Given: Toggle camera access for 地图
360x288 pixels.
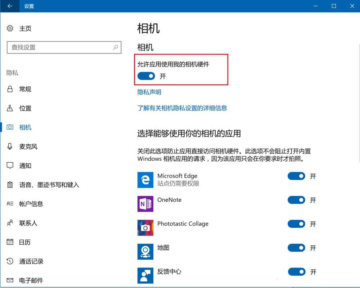Looking at the screenshot, I should point(296,248).
